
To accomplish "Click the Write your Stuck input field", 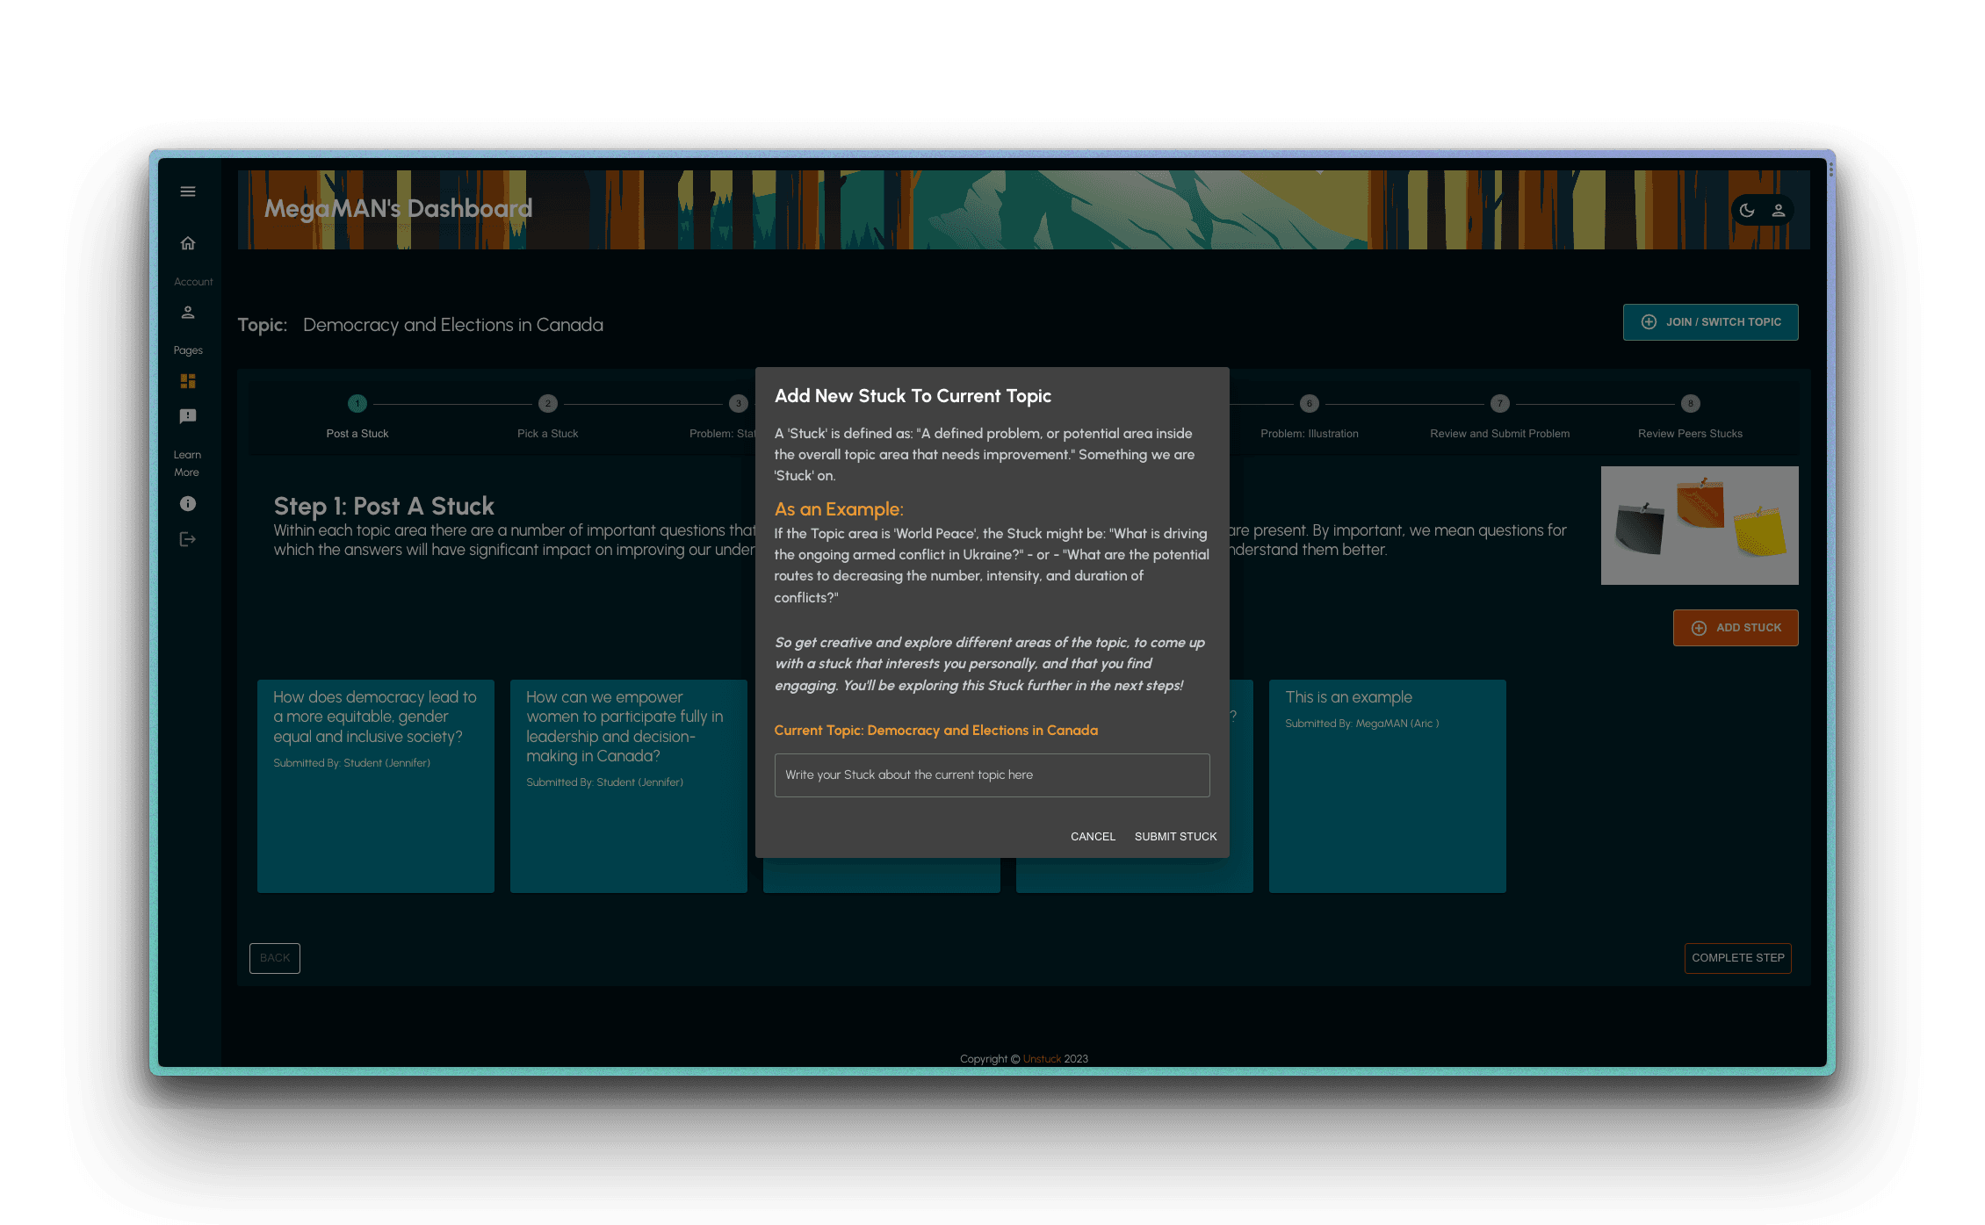I will (x=992, y=775).
